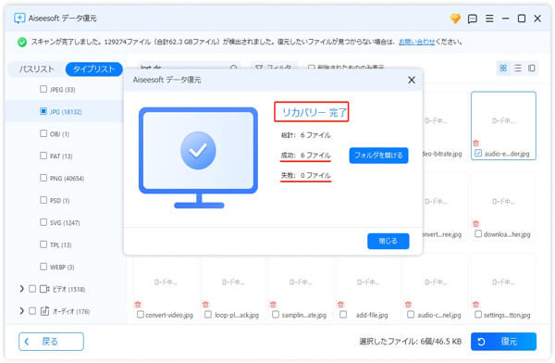Open the お問い合わせ contact link
The image size is (555, 363).
pos(416,42)
